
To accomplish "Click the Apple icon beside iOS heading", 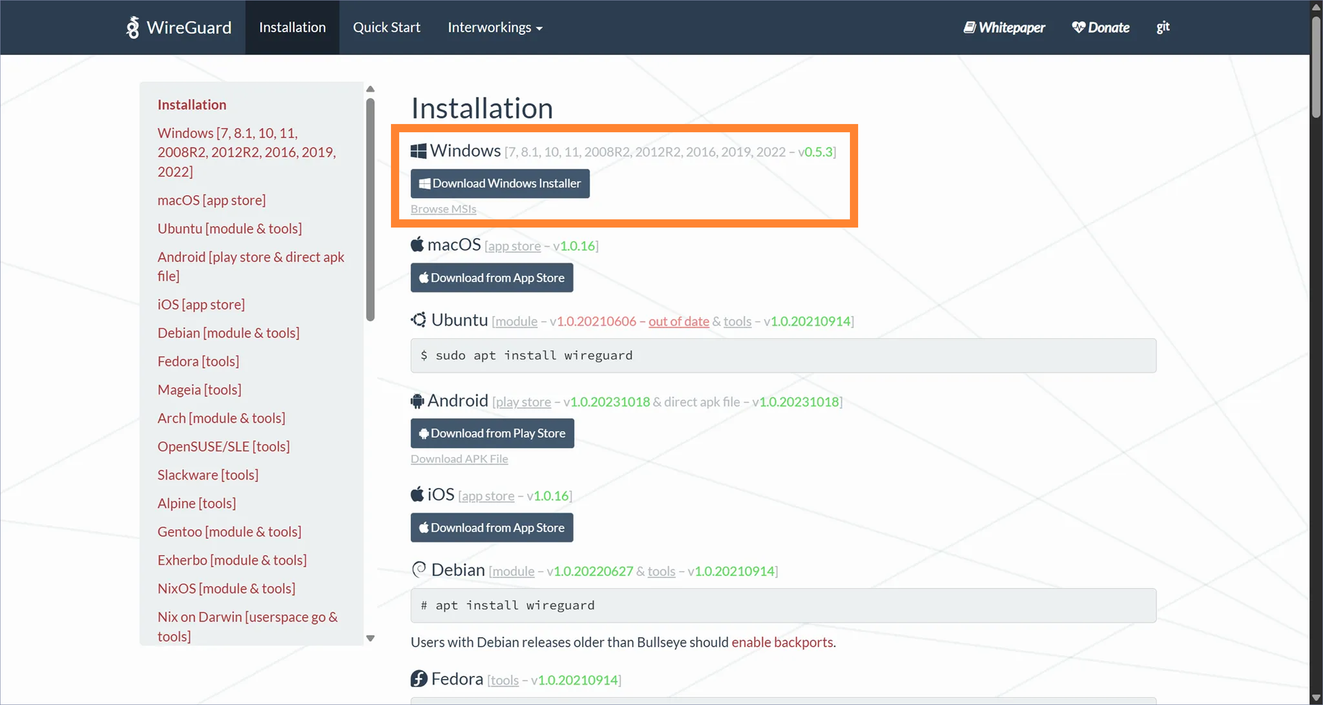I will (417, 494).
